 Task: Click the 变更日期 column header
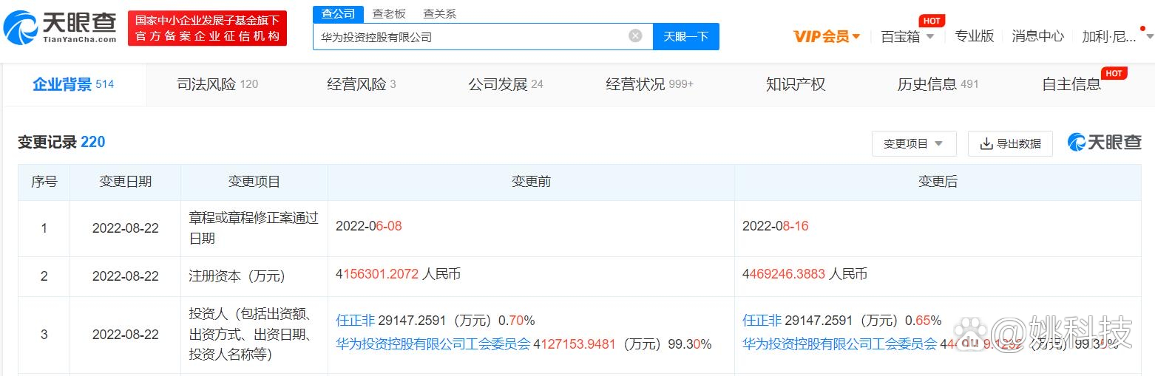126,182
